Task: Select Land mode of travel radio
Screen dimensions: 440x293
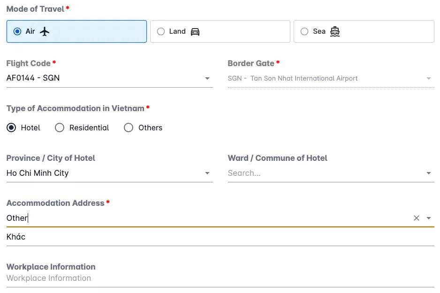Action: [x=161, y=31]
